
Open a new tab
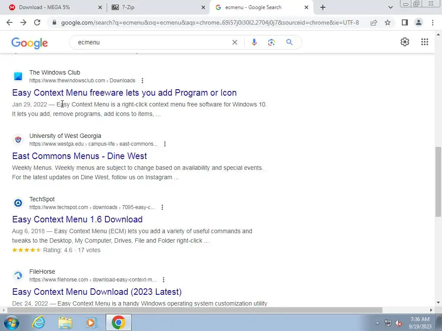pos(323,7)
